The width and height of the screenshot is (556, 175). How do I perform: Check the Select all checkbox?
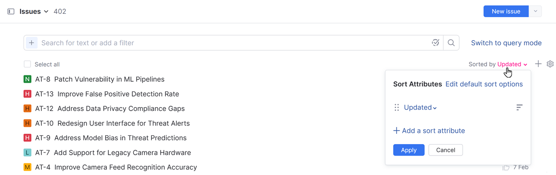click(x=27, y=64)
